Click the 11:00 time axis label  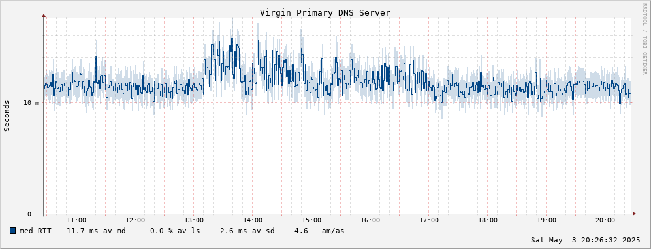(76, 220)
